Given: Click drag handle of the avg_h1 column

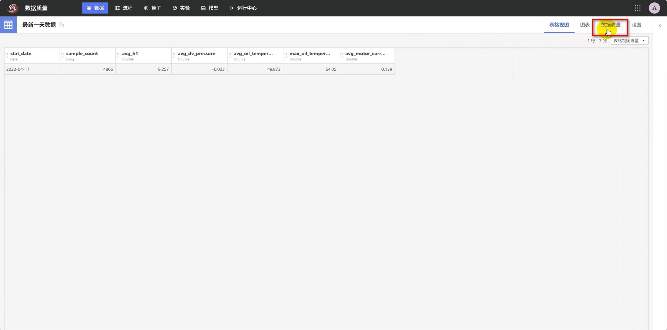Looking at the screenshot, I should [118, 56].
